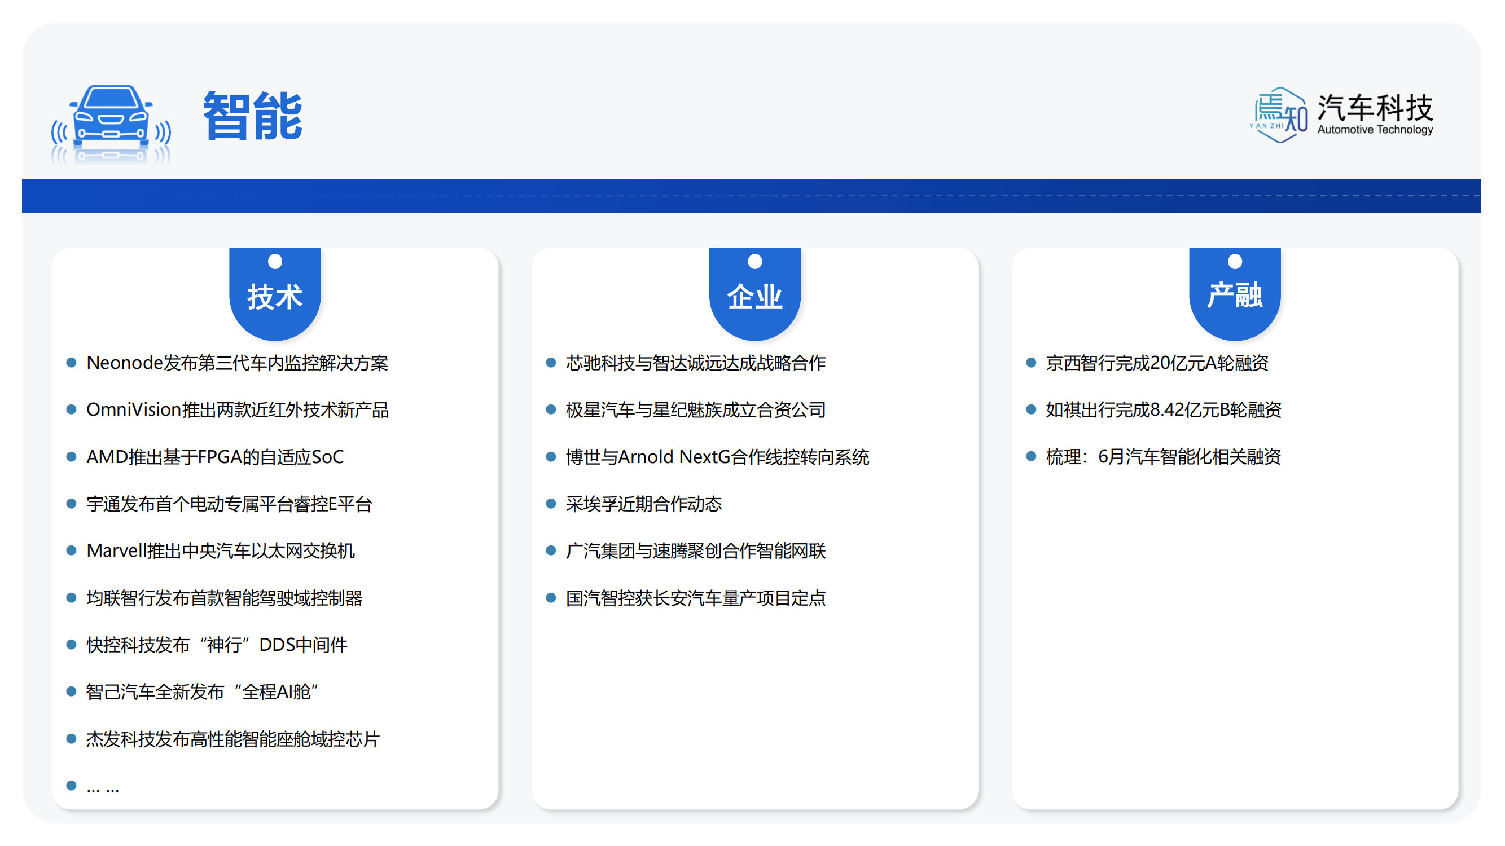This screenshot has width=1505, height=846.
Task: Open 均联智行发布首款智能驾驶域控制器 item
Action: pyautogui.click(x=225, y=598)
